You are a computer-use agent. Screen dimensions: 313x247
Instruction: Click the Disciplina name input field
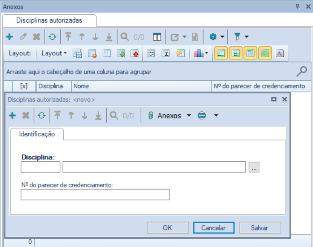point(154,167)
